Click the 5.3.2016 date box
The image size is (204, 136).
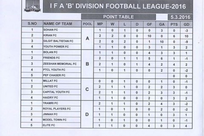point(180,17)
